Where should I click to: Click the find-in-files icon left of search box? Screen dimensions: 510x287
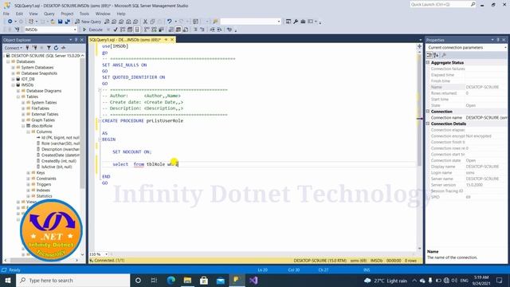[x=215, y=22]
